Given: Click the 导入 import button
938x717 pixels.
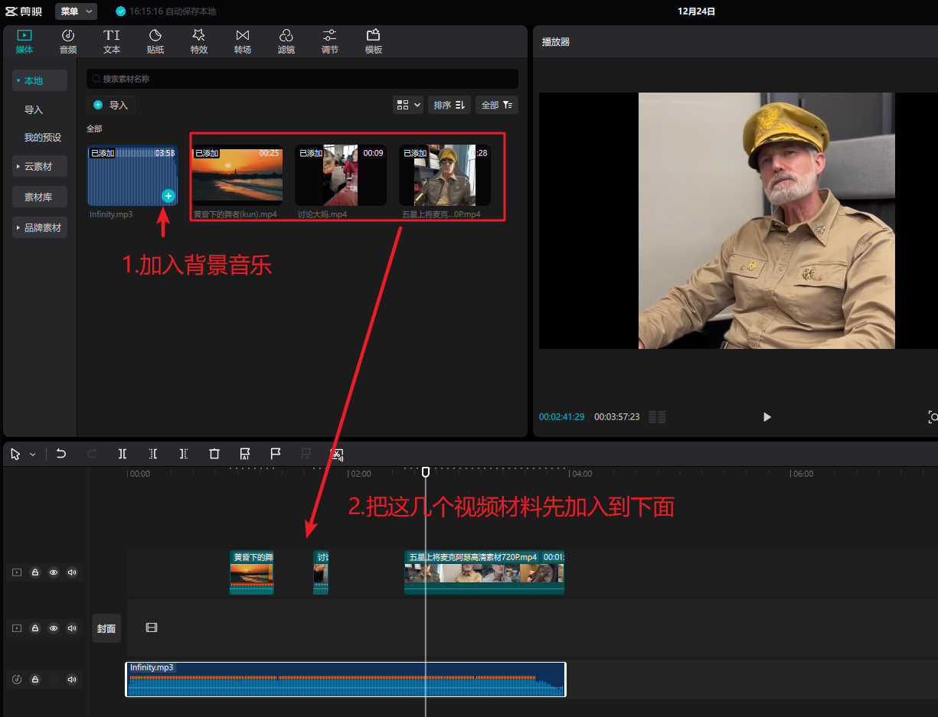Looking at the screenshot, I should pyautogui.click(x=111, y=105).
